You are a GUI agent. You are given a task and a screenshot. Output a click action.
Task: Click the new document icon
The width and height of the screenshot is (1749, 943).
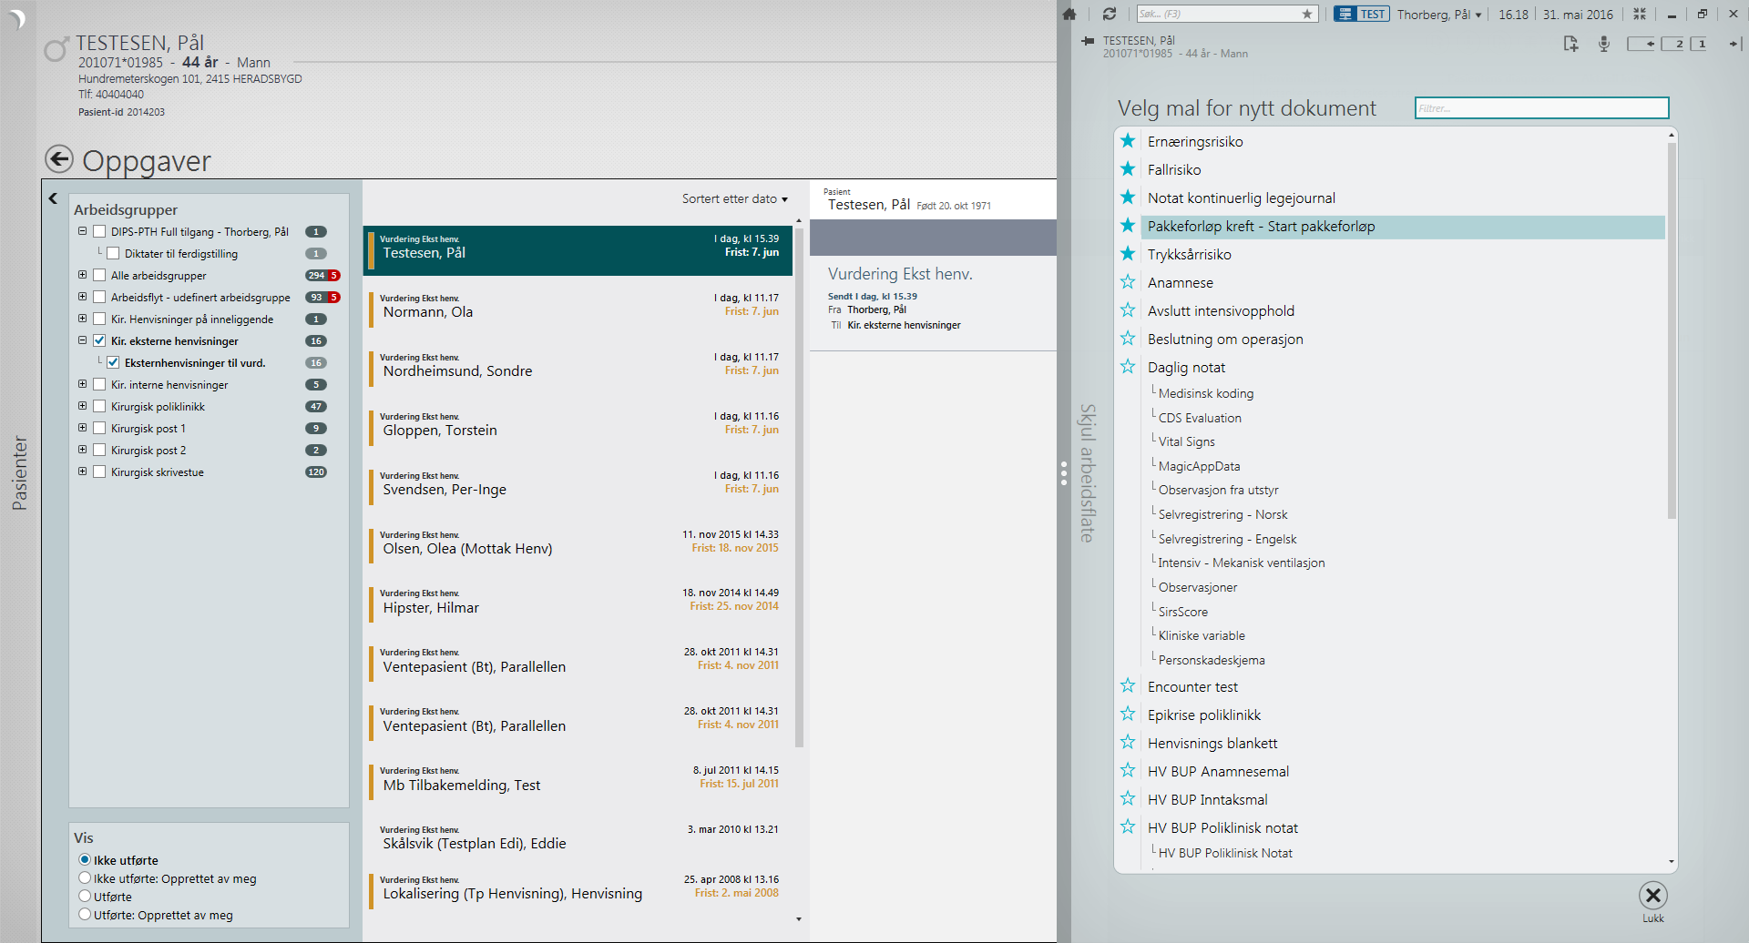tap(1571, 44)
